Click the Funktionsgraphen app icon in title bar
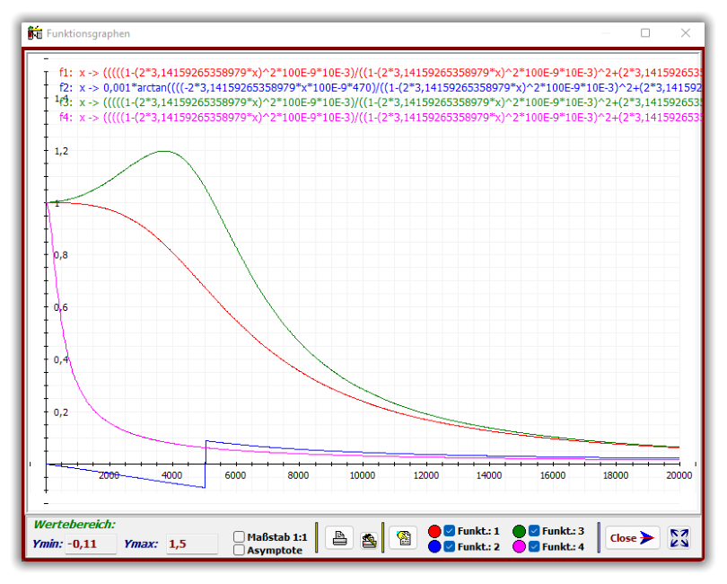727x584 pixels. click(x=35, y=33)
